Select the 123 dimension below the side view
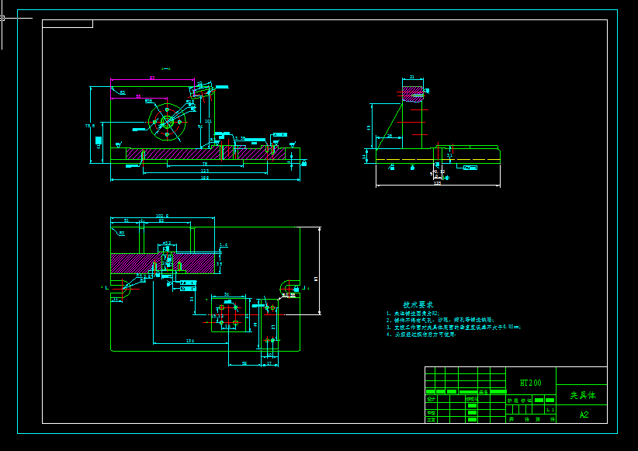Image resolution: width=638 pixels, height=451 pixels. (x=438, y=183)
